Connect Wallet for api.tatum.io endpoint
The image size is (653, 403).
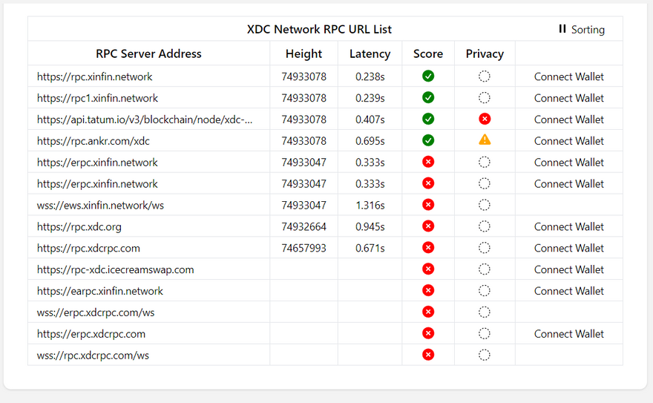click(x=568, y=119)
